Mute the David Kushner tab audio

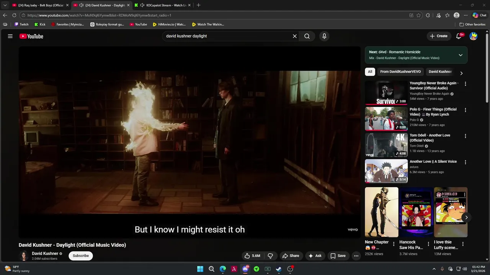tap(81, 5)
